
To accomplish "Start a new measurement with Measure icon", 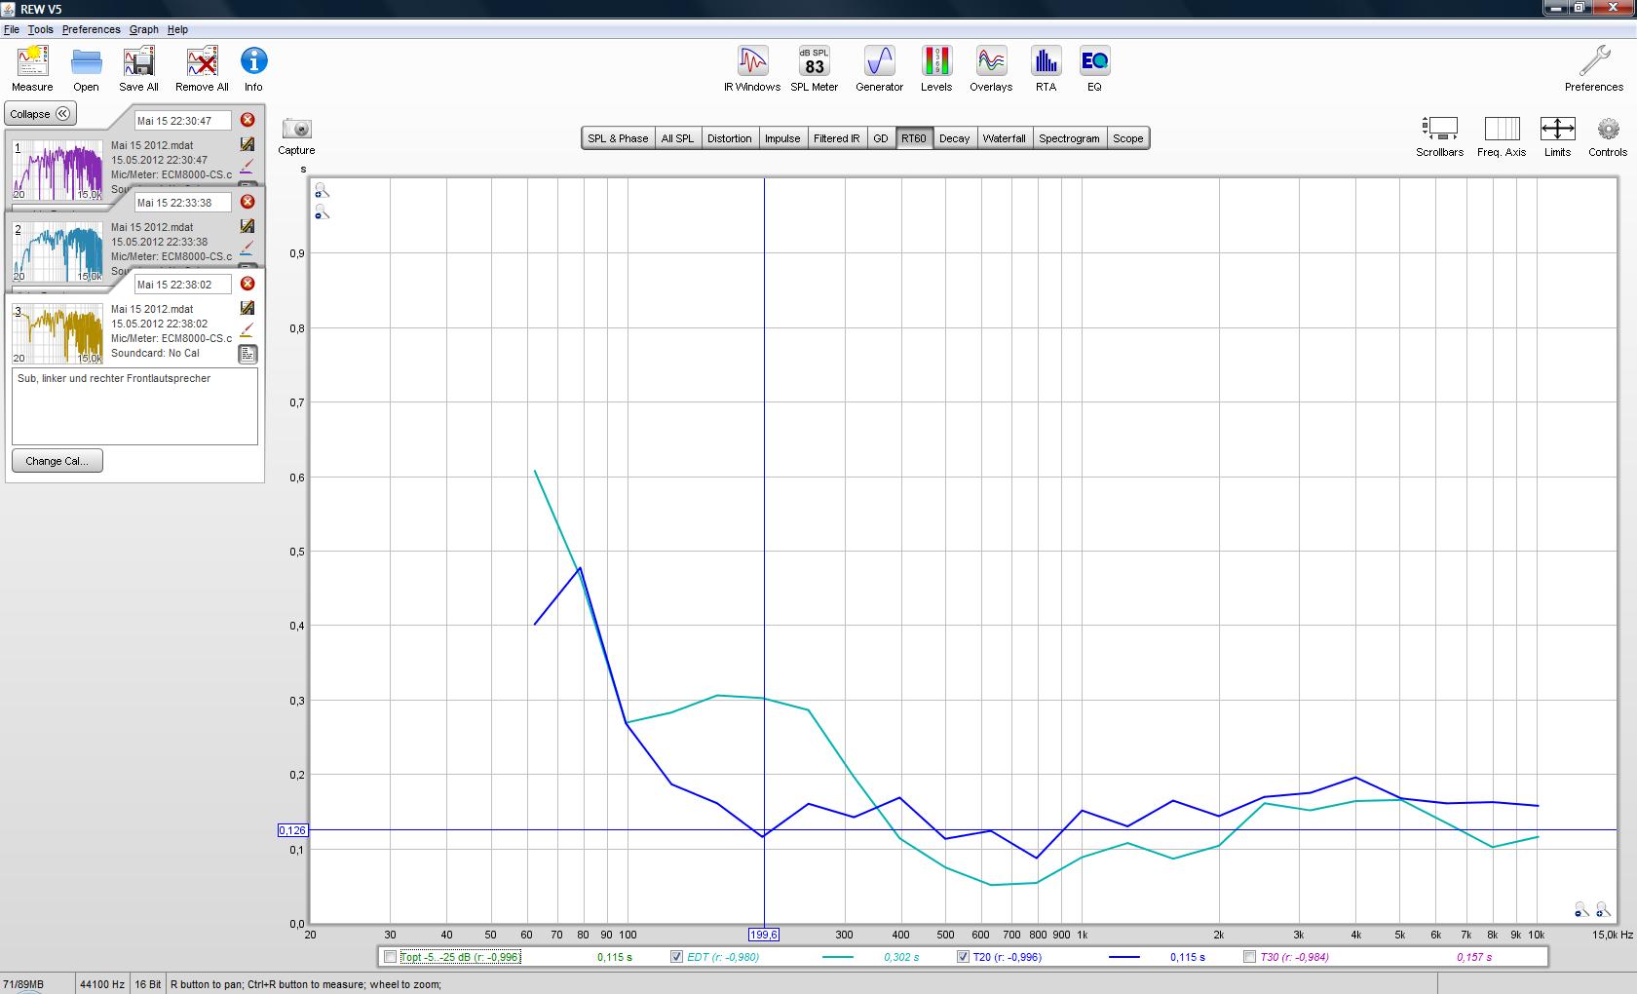I will coord(32,68).
